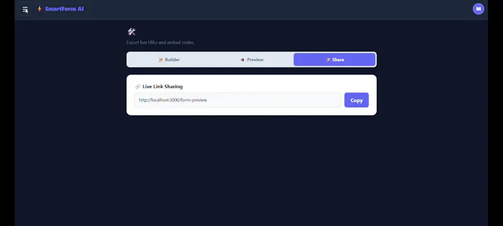
Task: Click the 'Export live URLs and embed codes.' text
Action: (x=160, y=42)
